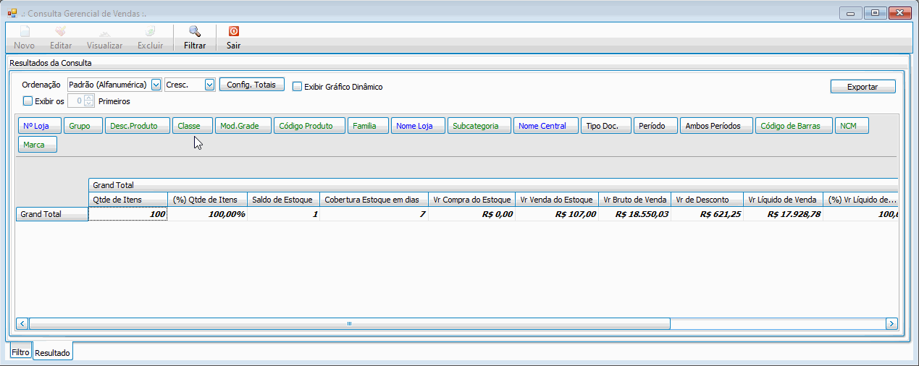Click Vr Compra do Estoque column header
Image resolution: width=919 pixels, height=366 pixels.
[472, 200]
